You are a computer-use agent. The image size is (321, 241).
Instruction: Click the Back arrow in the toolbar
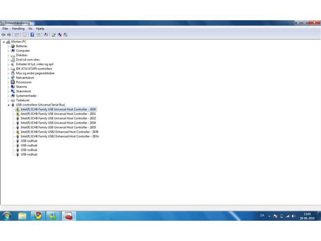[4, 35]
